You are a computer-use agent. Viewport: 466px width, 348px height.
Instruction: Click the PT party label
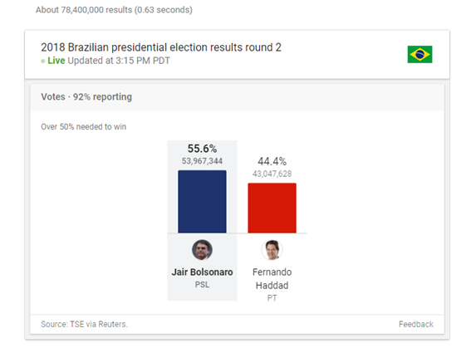(272, 298)
